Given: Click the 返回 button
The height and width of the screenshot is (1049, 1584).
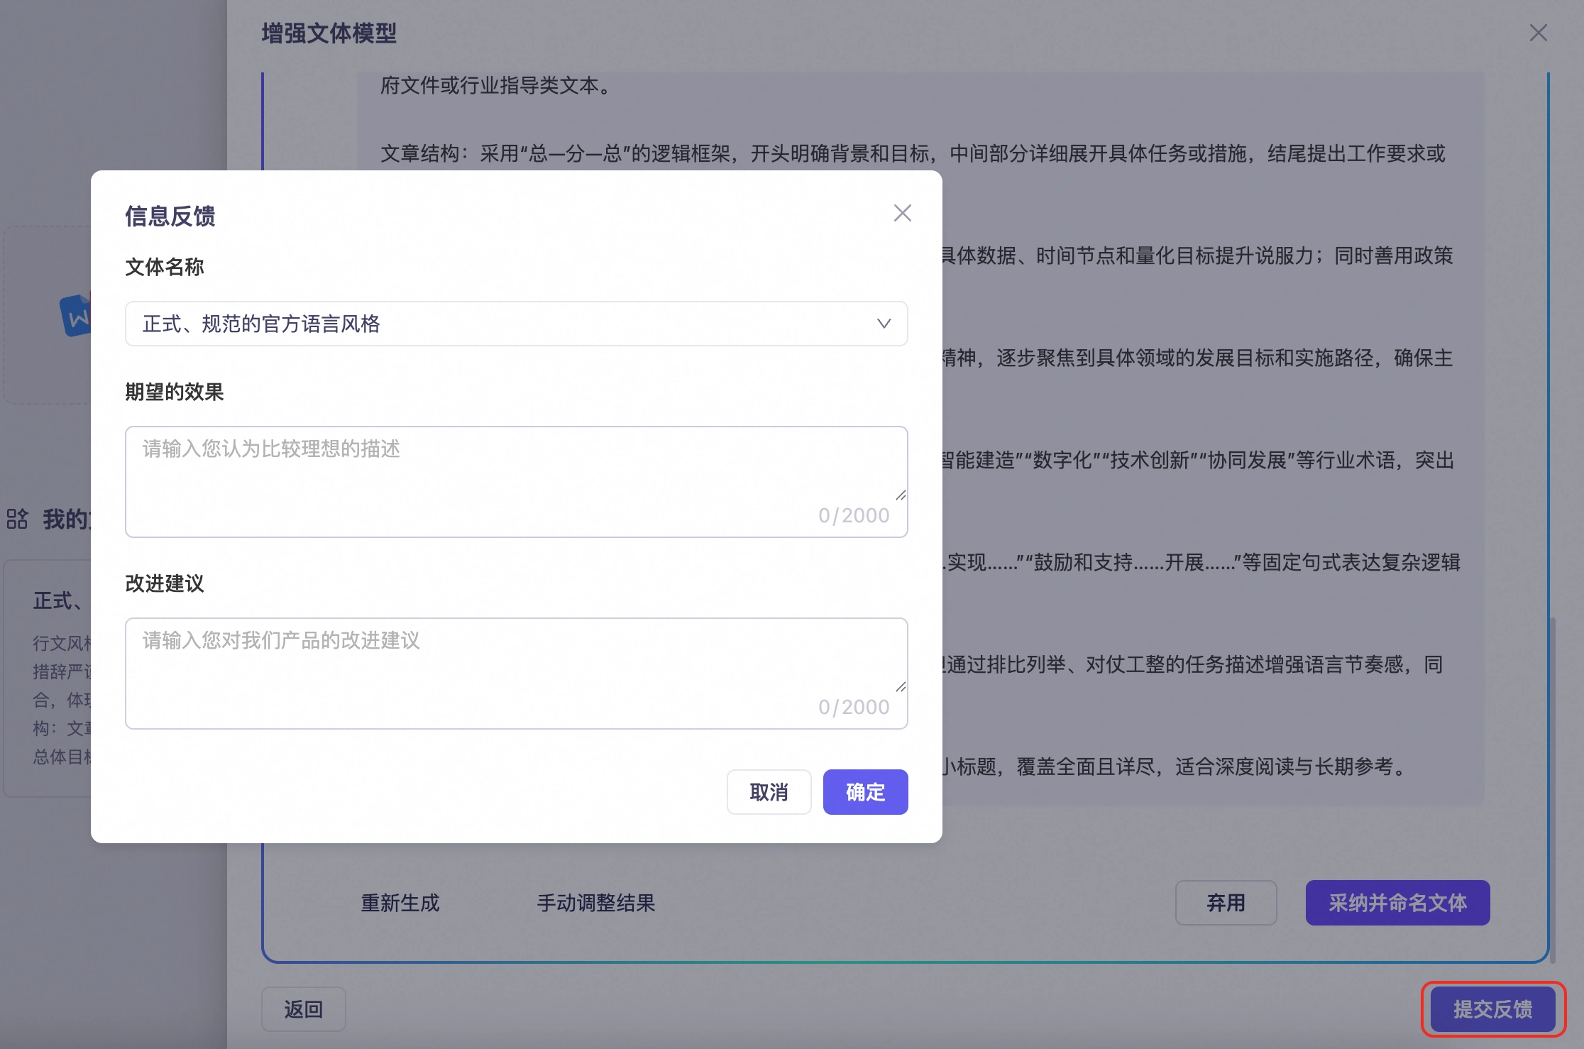Looking at the screenshot, I should tap(304, 1009).
